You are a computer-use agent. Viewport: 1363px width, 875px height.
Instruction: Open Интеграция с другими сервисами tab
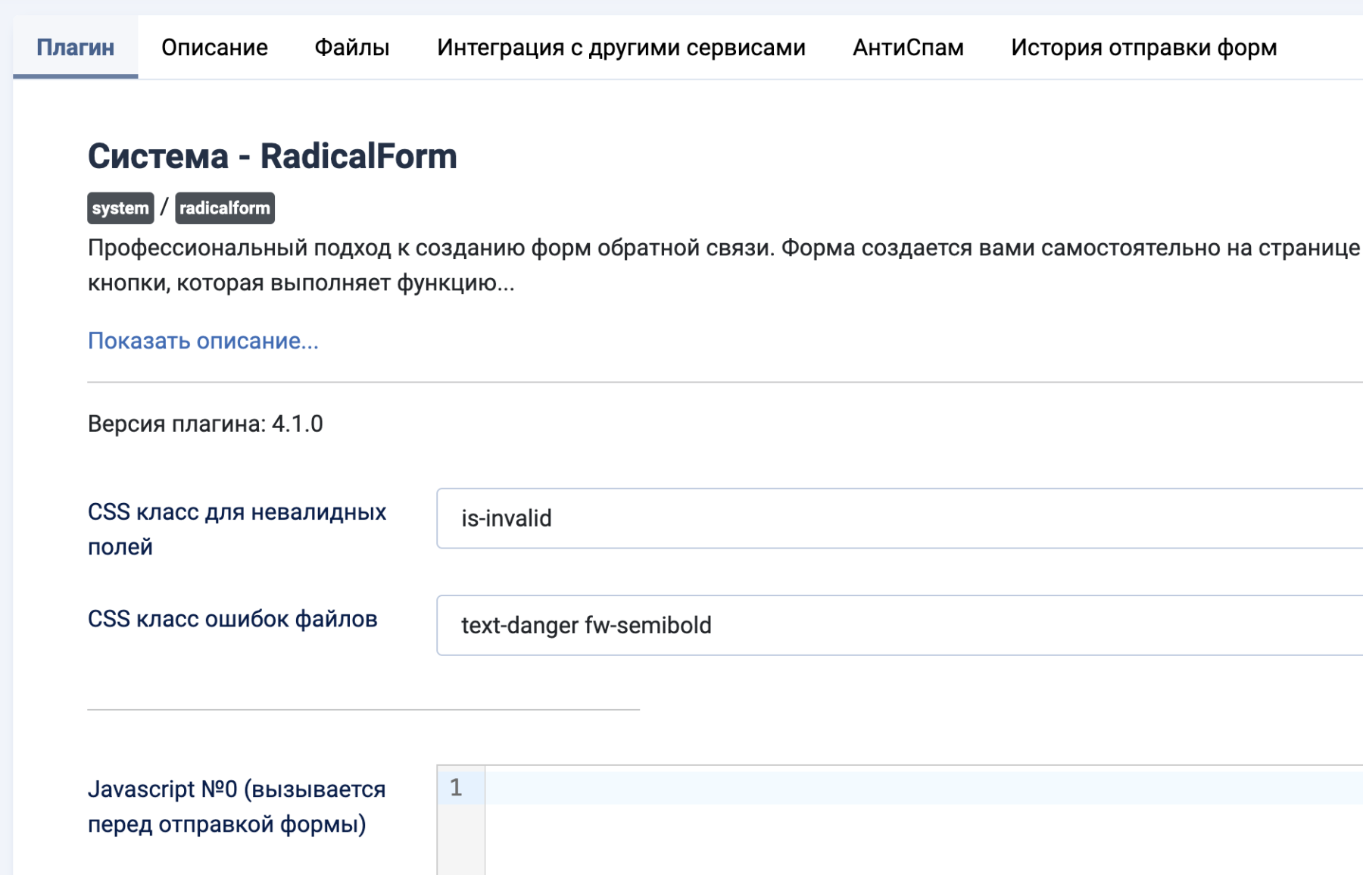coord(621,48)
